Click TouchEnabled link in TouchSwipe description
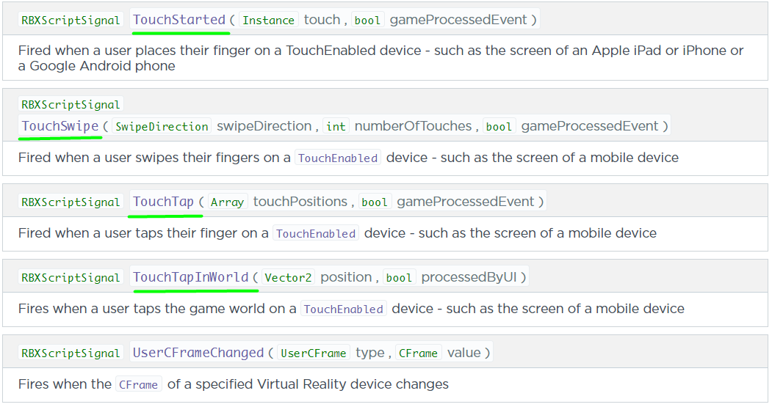 click(x=338, y=158)
